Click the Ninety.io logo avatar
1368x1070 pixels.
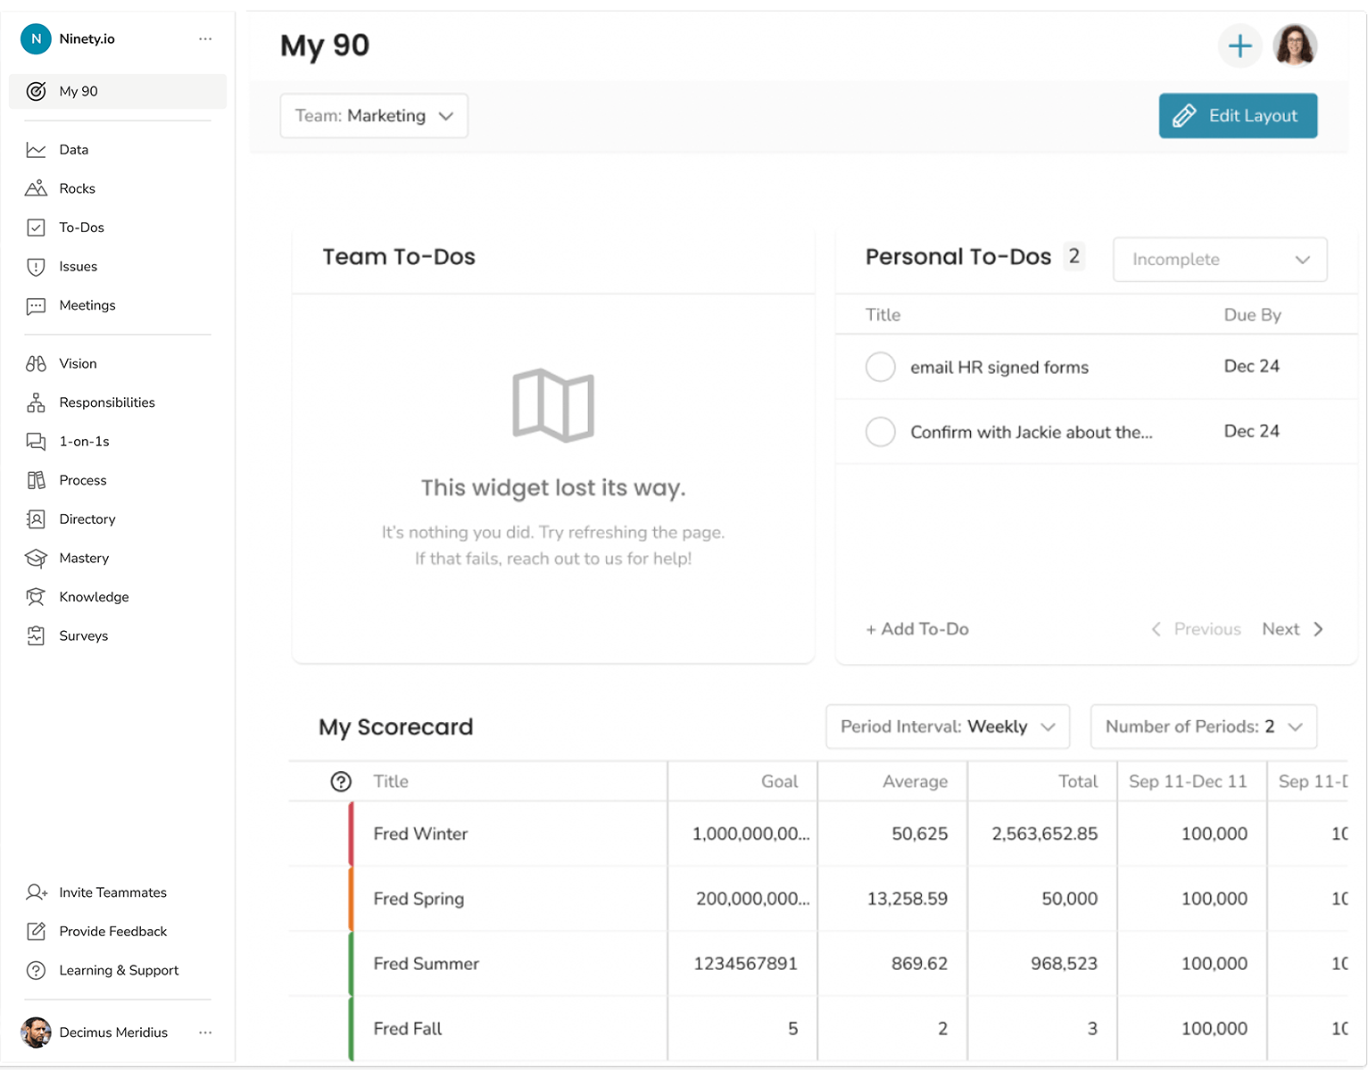click(36, 38)
